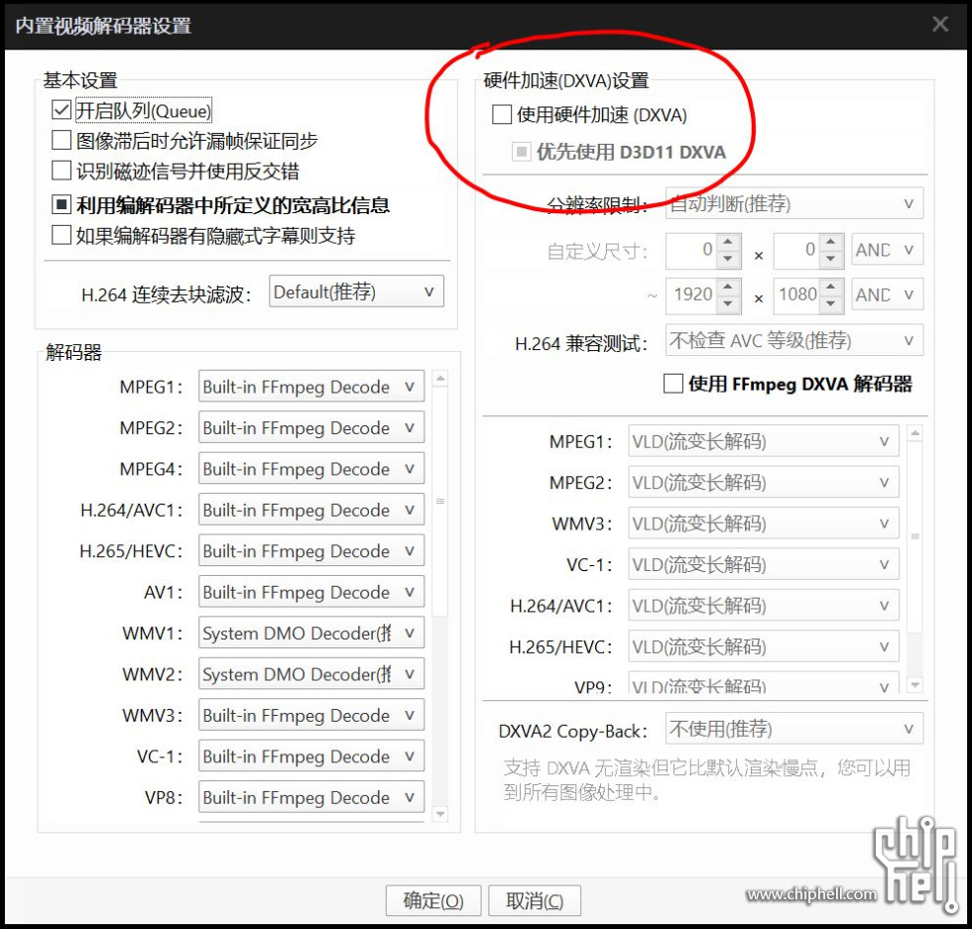
Task: Click the 解码器 list scrollbar thumb
Action: tap(440, 501)
